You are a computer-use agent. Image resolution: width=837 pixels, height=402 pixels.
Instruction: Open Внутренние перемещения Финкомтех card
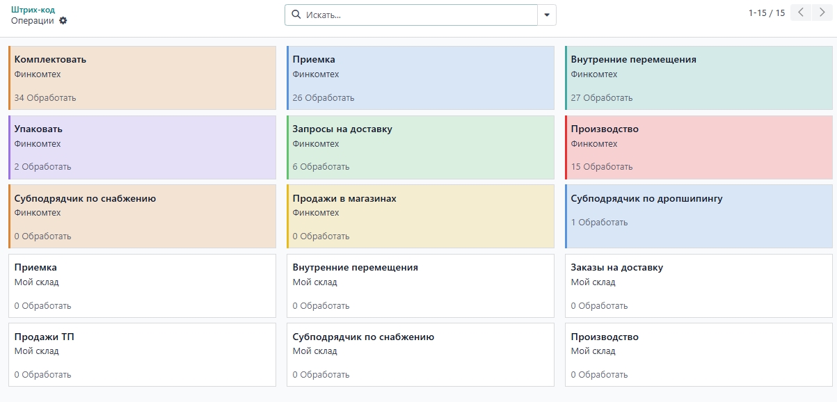tap(699, 78)
